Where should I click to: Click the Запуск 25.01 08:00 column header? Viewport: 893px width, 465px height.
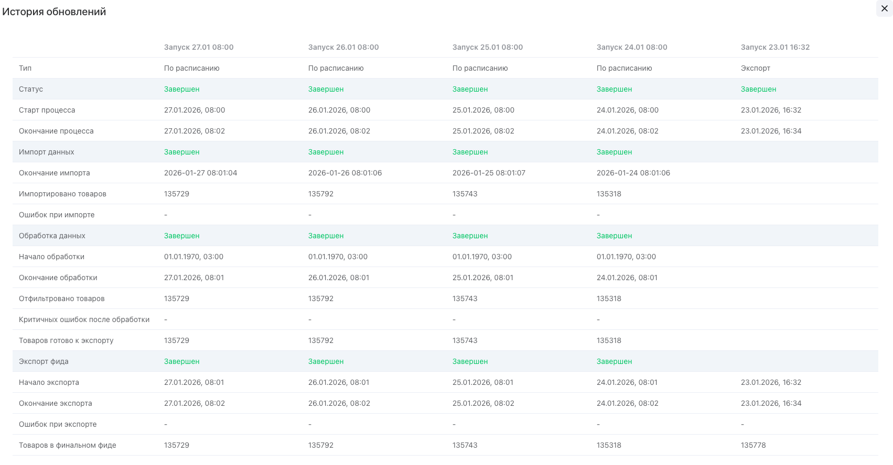(487, 47)
